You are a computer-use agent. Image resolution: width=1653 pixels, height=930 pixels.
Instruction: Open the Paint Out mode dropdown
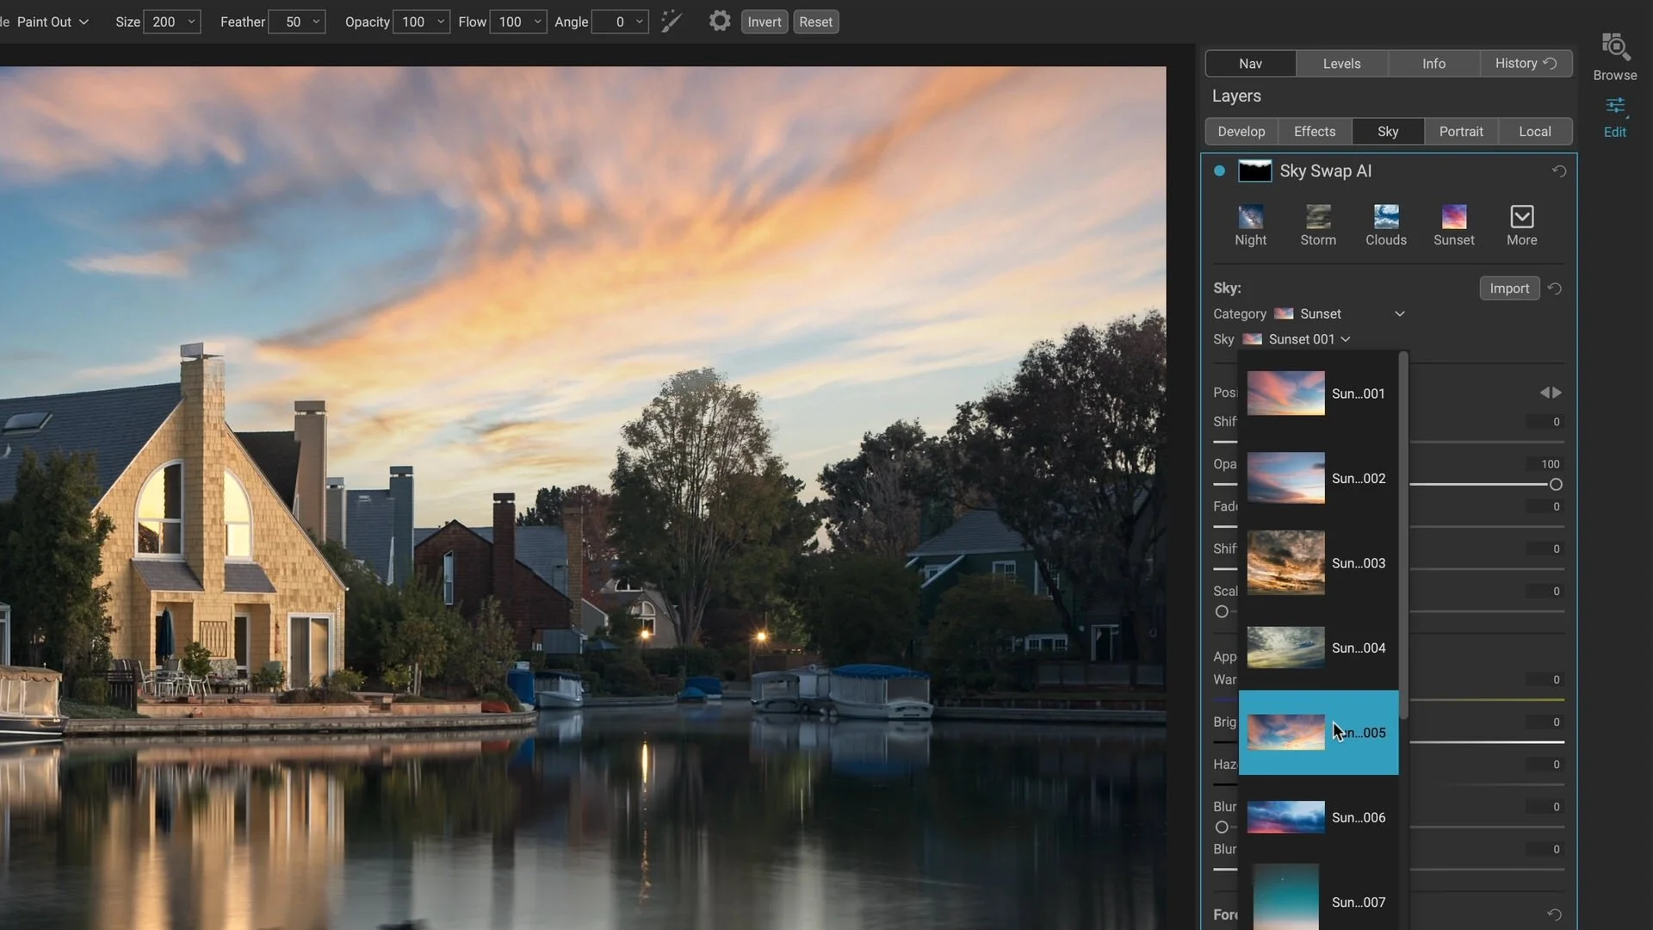(52, 22)
